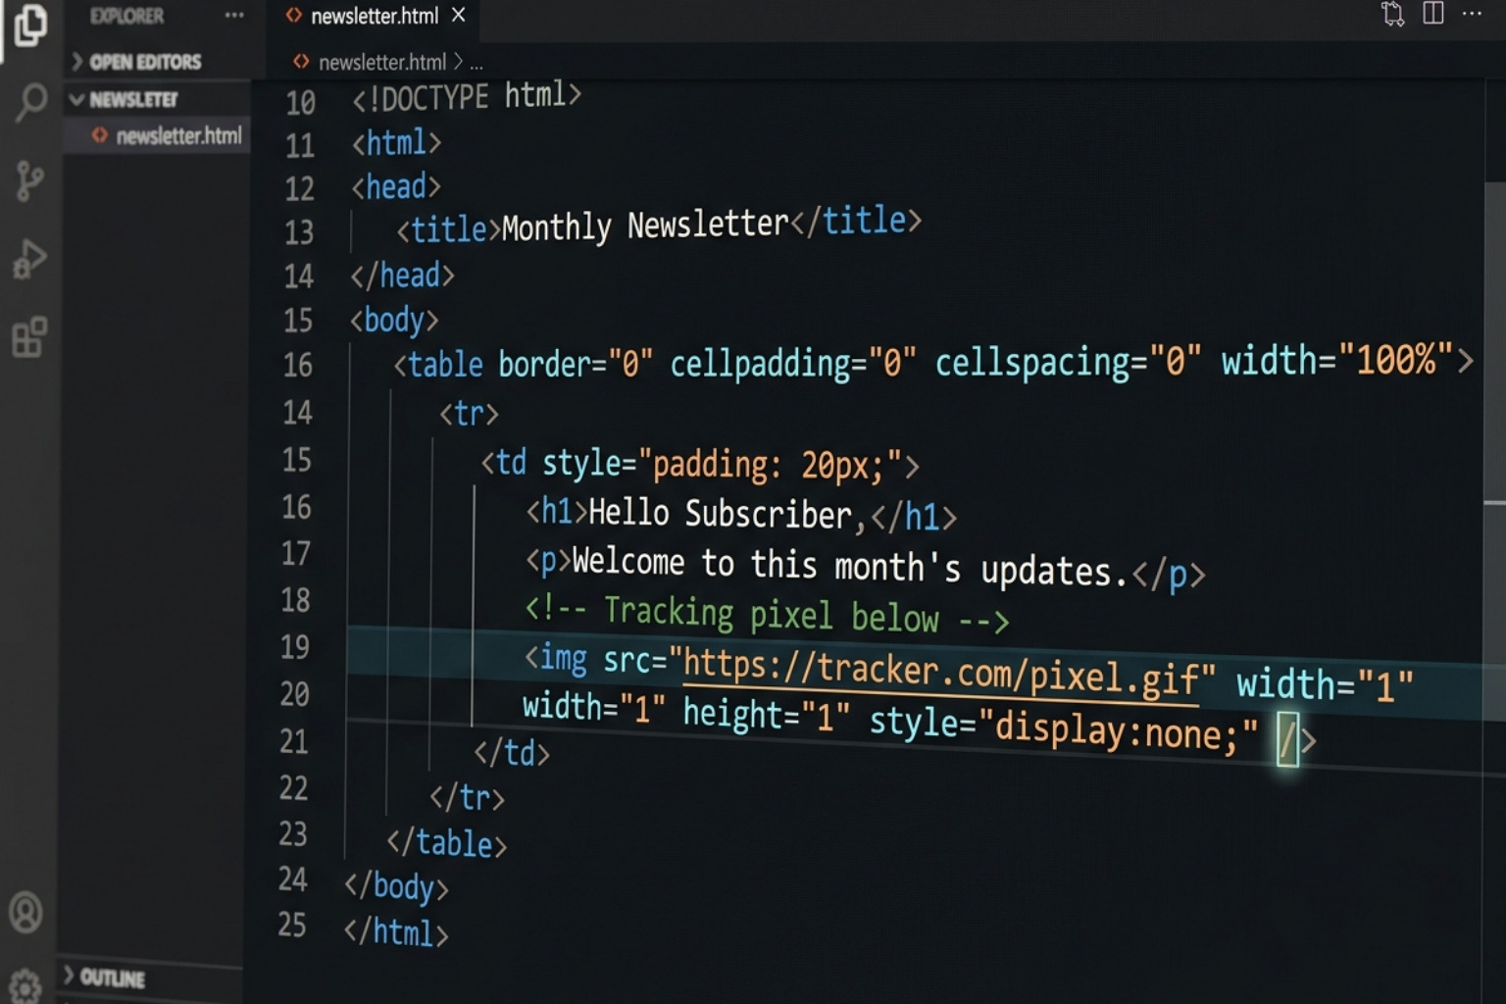The image size is (1506, 1004).
Task: Open the Extensions view icon
Action: coord(32,337)
